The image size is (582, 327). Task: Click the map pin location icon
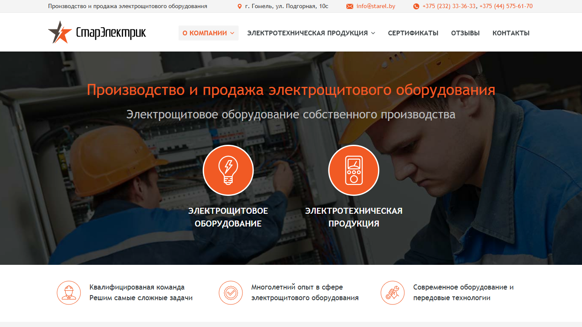coord(239,6)
